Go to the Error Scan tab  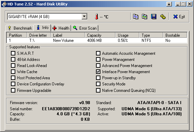85,28
